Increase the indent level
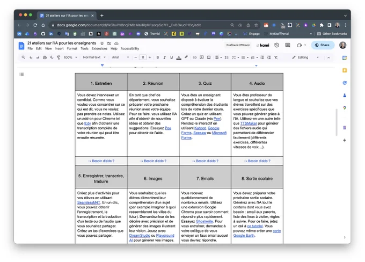The image size is (365, 262). click(269, 57)
